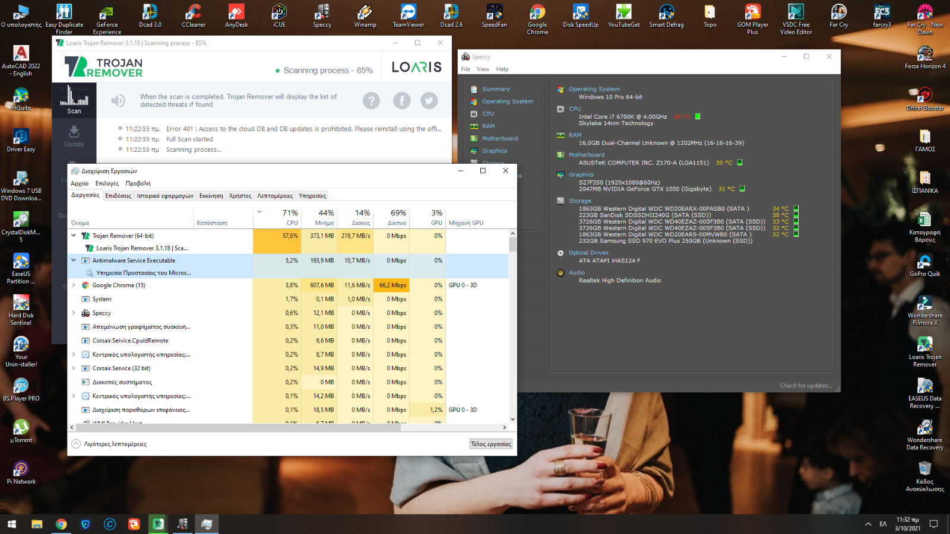
Task: Open TeamViewer desktop icon
Action: (408, 17)
